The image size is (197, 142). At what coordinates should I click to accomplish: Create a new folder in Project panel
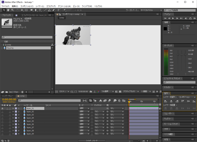[x=7, y=92]
